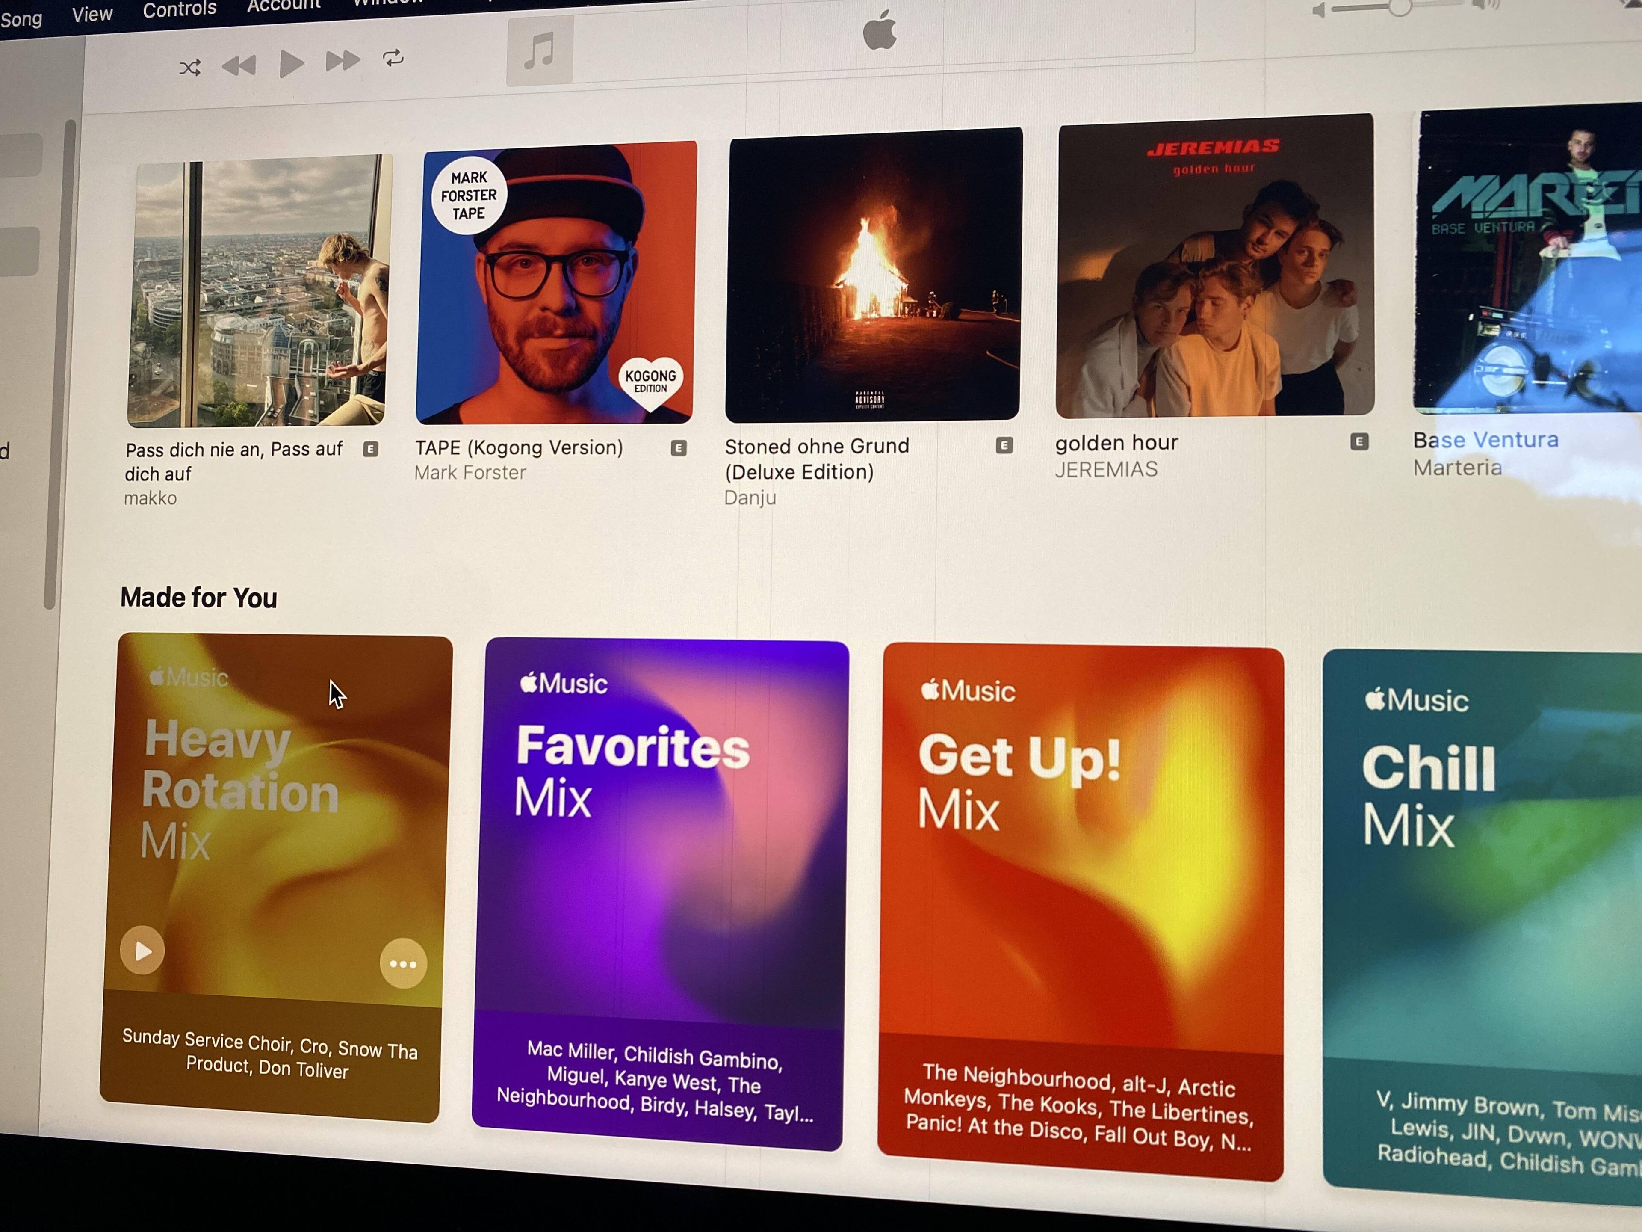1642x1232 pixels.
Task: Open the Controls menu
Action: 180,10
